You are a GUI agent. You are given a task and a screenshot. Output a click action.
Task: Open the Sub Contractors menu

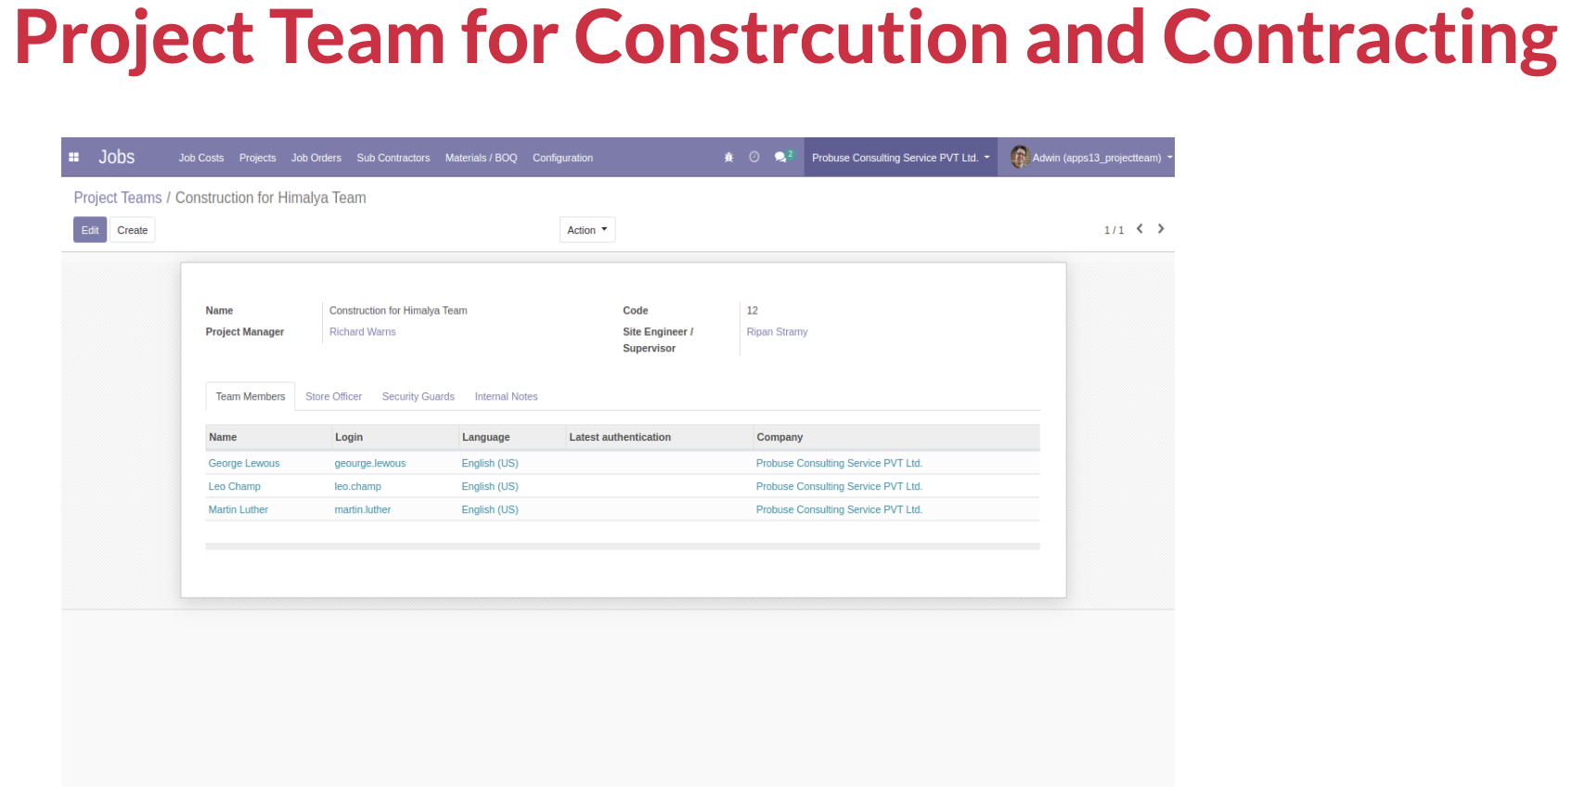[393, 158]
